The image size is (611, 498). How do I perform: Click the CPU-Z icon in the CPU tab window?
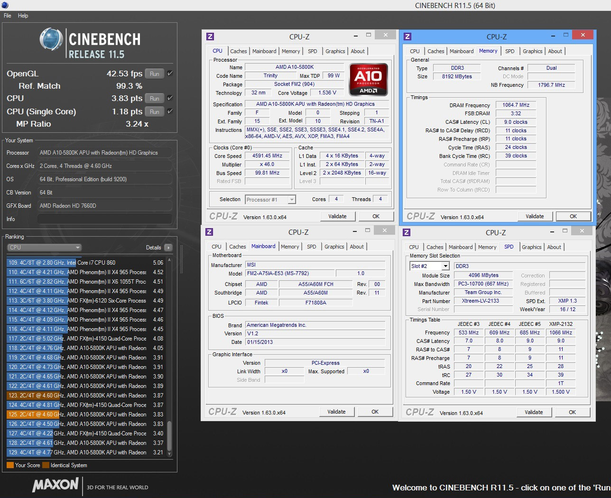(x=210, y=37)
